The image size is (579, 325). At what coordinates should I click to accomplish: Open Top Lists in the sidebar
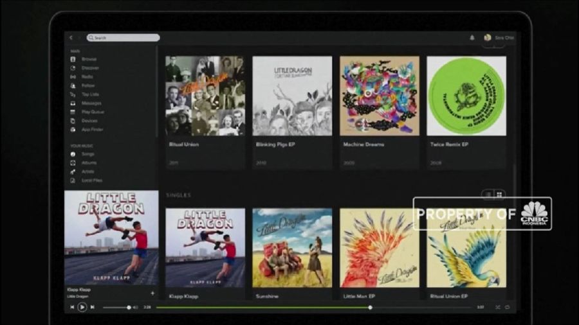[90, 94]
